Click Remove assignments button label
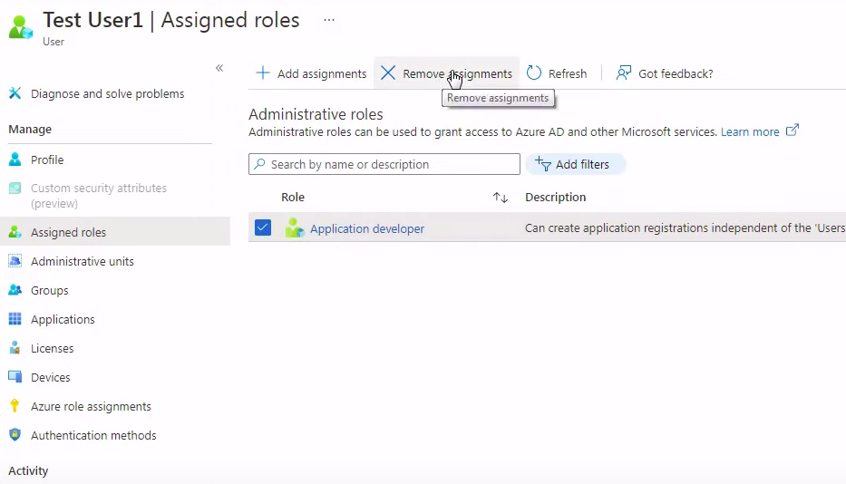The image size is (846, 484). click(x=457, y=73)
